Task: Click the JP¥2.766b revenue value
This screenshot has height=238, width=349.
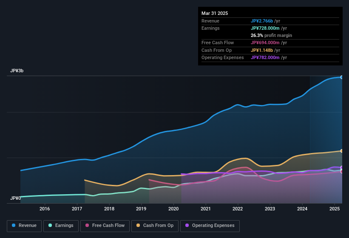Action: (262, 21)
